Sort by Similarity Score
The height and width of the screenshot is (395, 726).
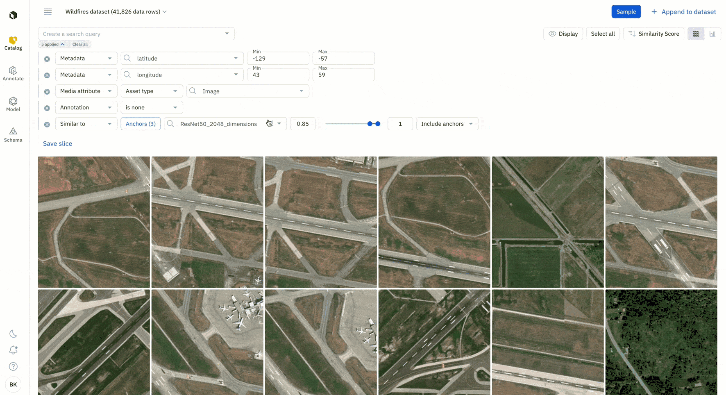click(653, 34)
